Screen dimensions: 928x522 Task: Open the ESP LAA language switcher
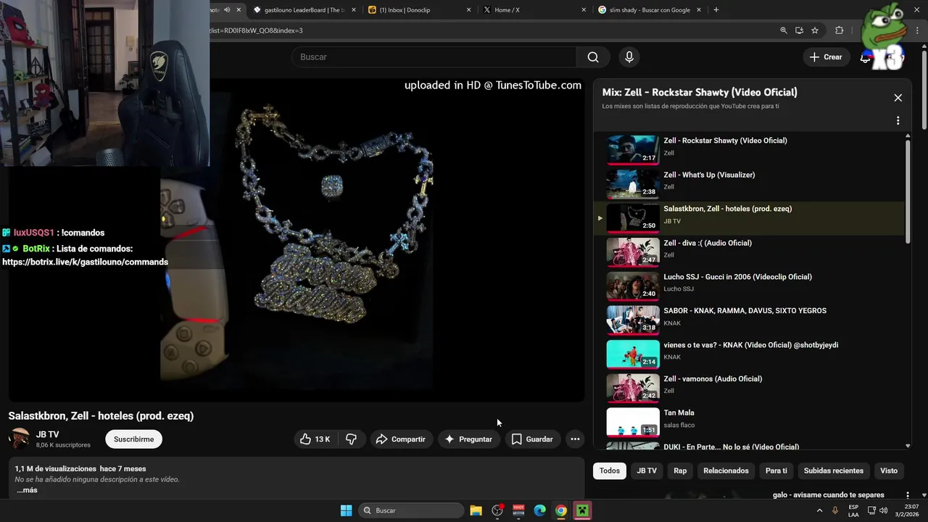point(853,510)
